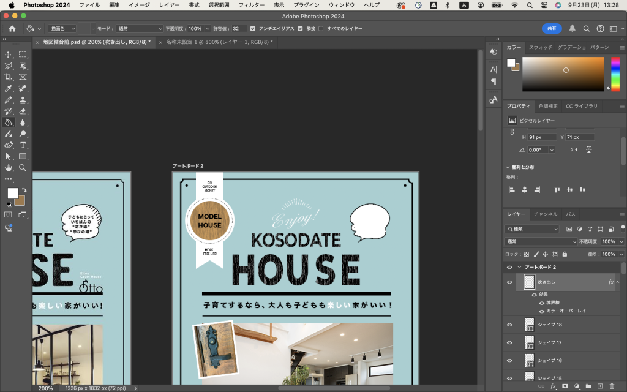This screenshot has height=392, width=627.
Task: Hide the シェイプ 18 layer
Action: (x=509, y=325)
